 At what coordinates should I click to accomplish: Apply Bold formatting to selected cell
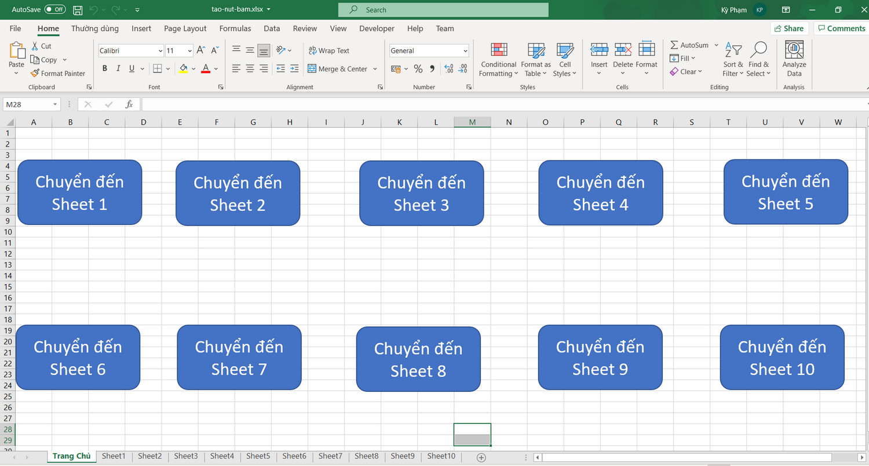[104, 68]
